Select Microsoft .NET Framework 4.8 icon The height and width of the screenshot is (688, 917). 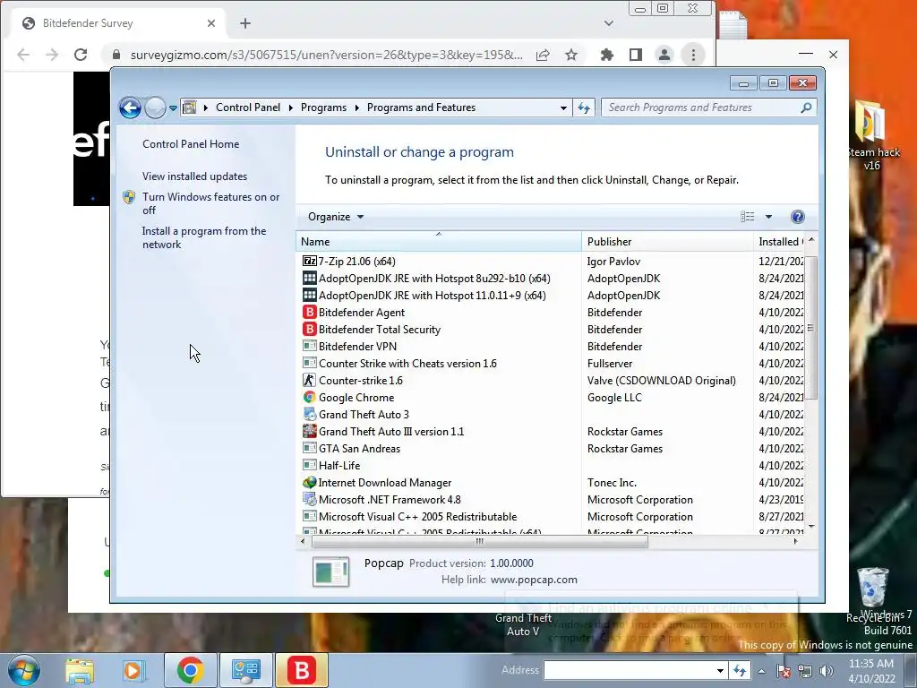(x=309, y=500)
